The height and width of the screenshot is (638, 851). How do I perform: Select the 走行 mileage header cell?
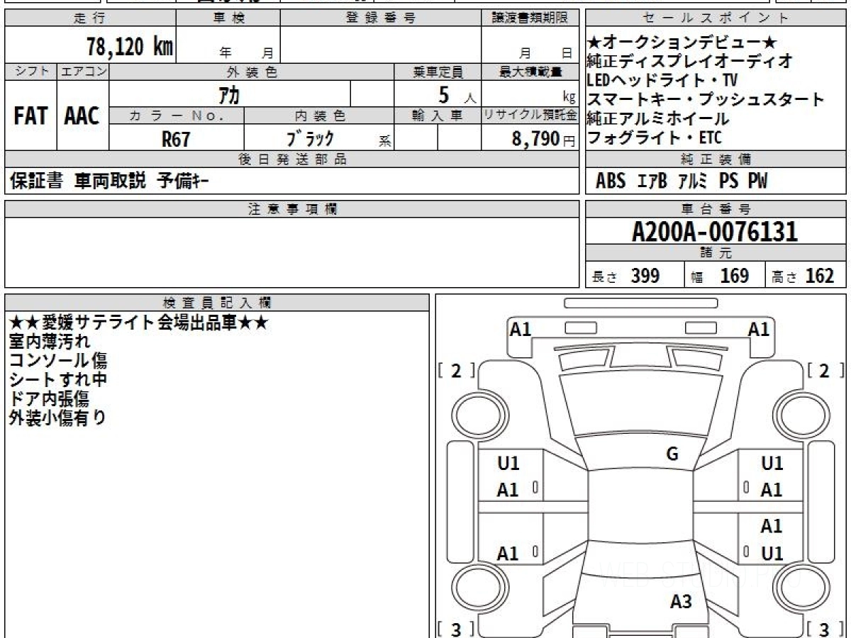(x=90, y=18)
